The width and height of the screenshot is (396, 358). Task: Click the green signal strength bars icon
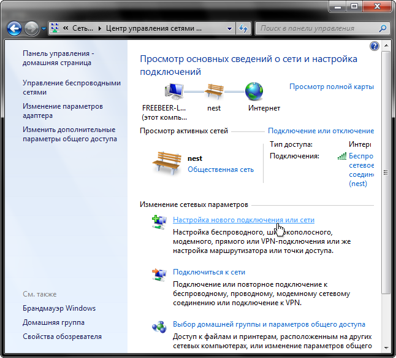point(341,156)
